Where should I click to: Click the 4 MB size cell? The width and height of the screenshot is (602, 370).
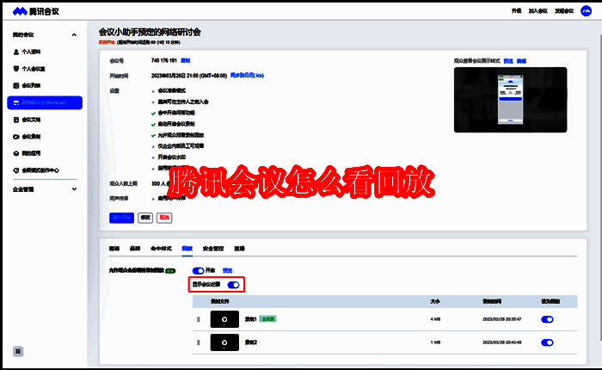click(435, 319)
